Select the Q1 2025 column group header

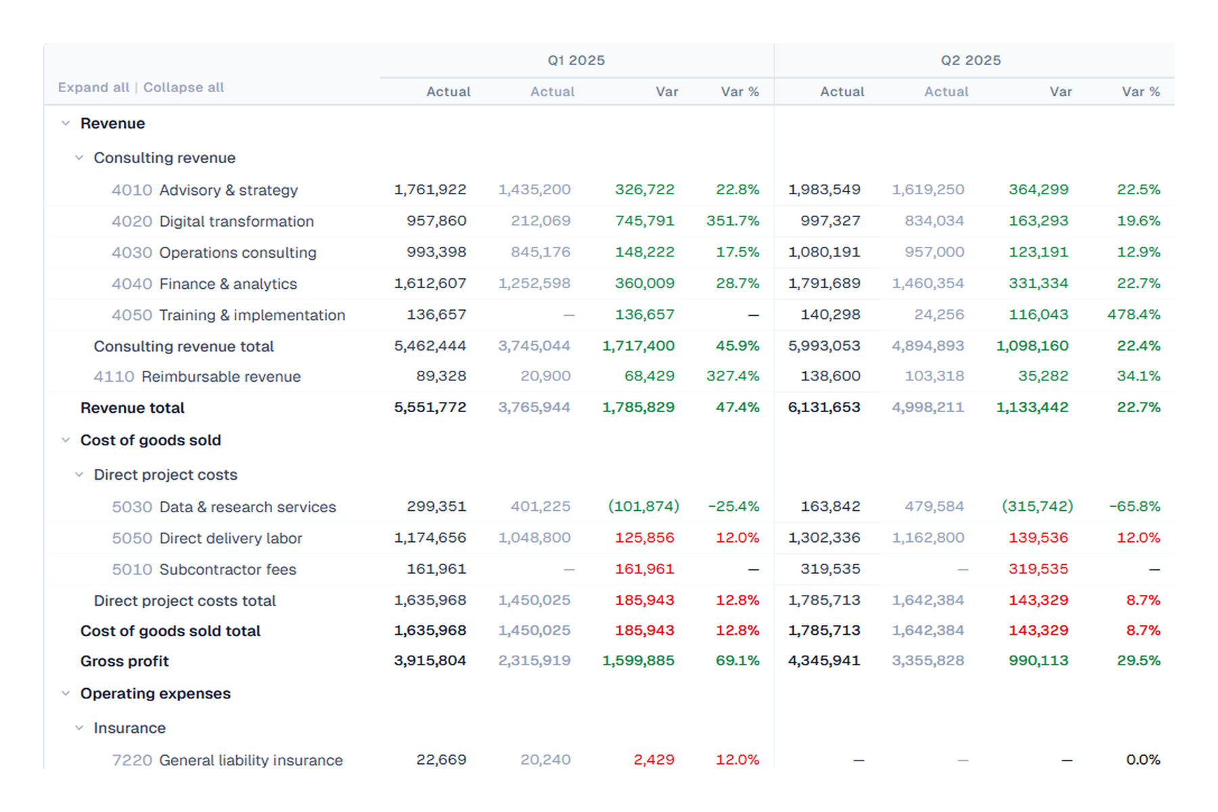pos(577,60)
